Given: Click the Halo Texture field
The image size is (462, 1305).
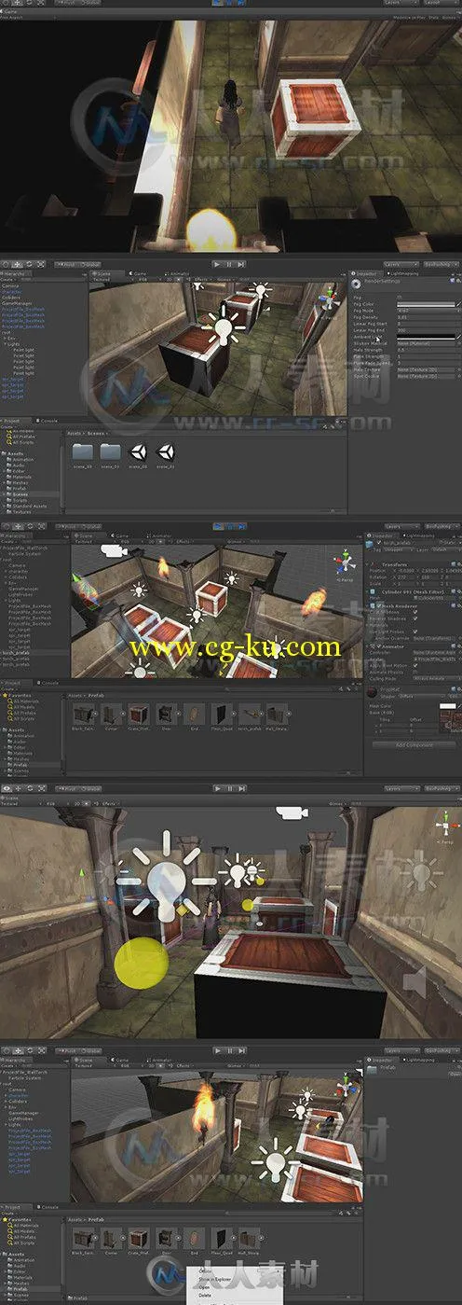Looking at the screenshot, I should click(x=428, y=369).
